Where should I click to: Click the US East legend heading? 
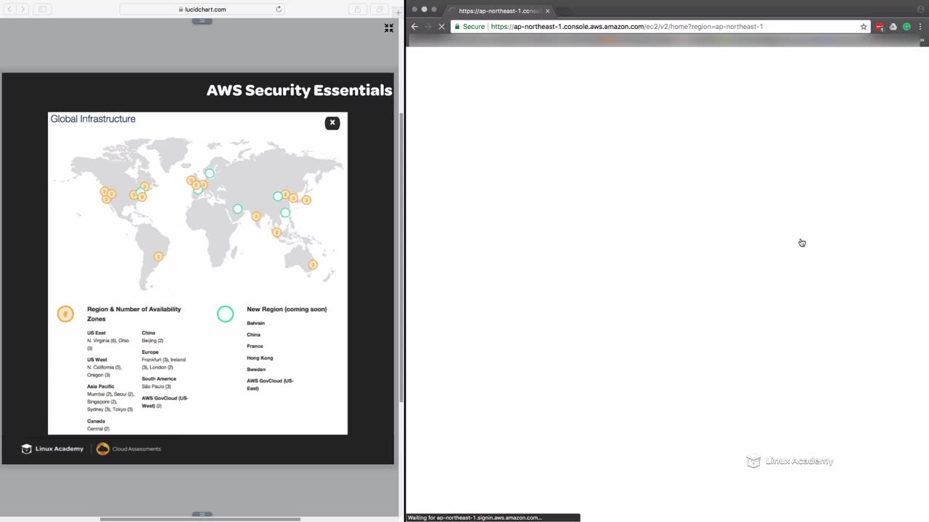coord(97,333)
